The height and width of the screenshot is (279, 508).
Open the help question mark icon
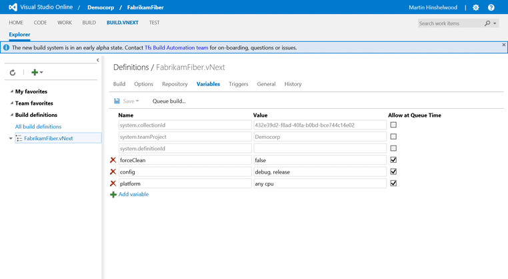click(x=491, y=7)
